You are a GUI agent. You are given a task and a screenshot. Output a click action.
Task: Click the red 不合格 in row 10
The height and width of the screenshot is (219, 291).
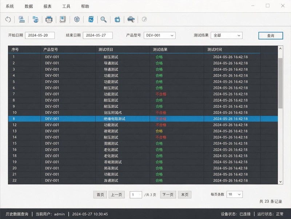[x=161, y=113]
